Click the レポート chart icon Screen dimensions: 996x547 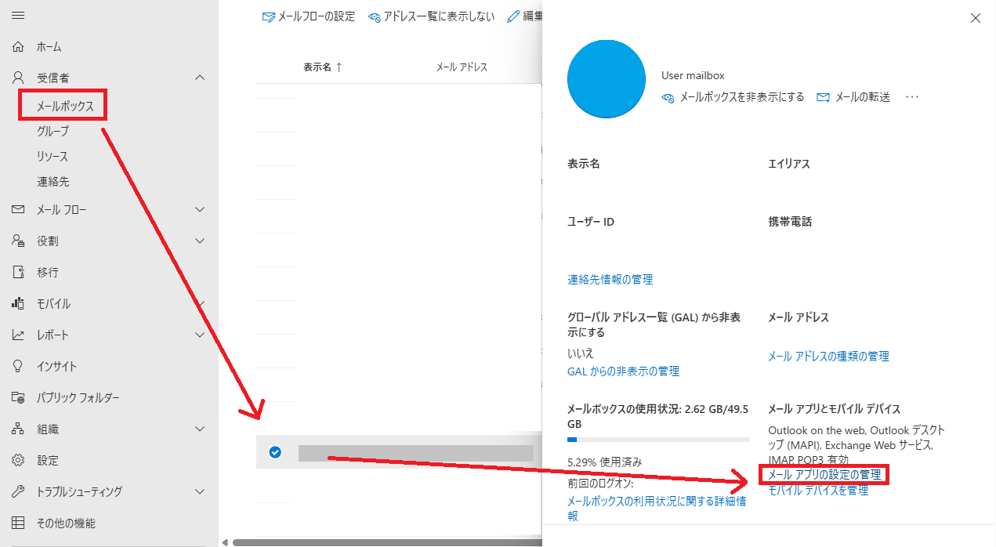[18, 335]
